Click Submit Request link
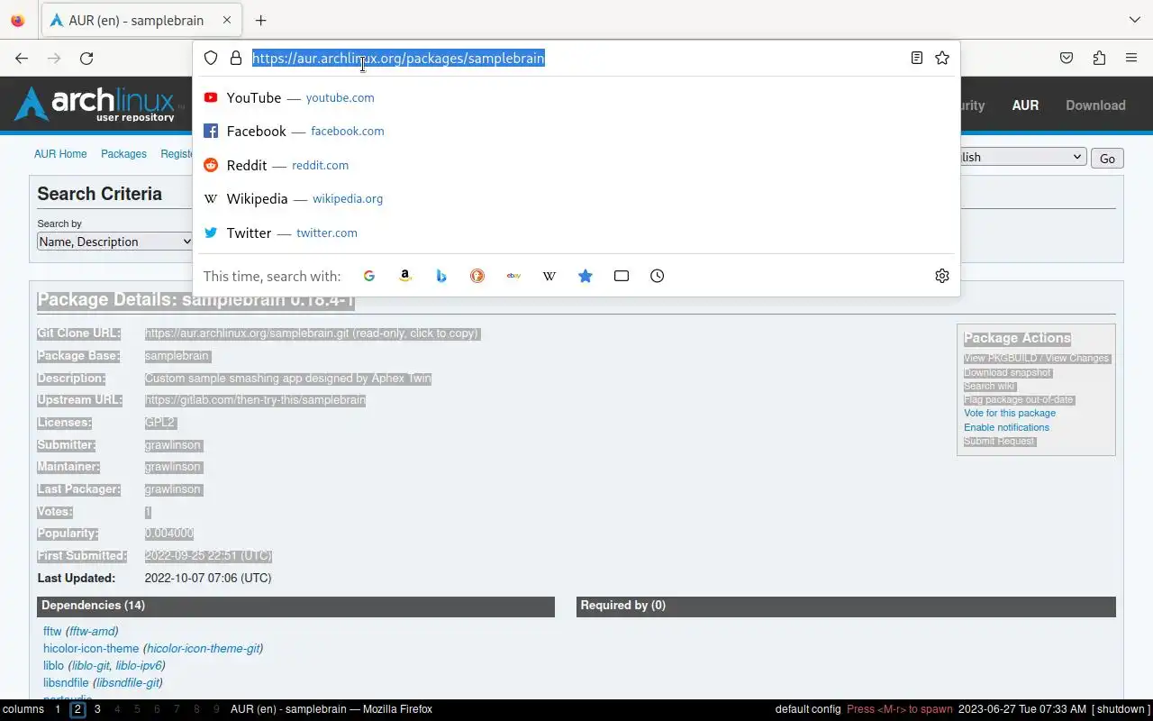The width and height of the screenshot is (1153, 721). (x=1000, y=441)
